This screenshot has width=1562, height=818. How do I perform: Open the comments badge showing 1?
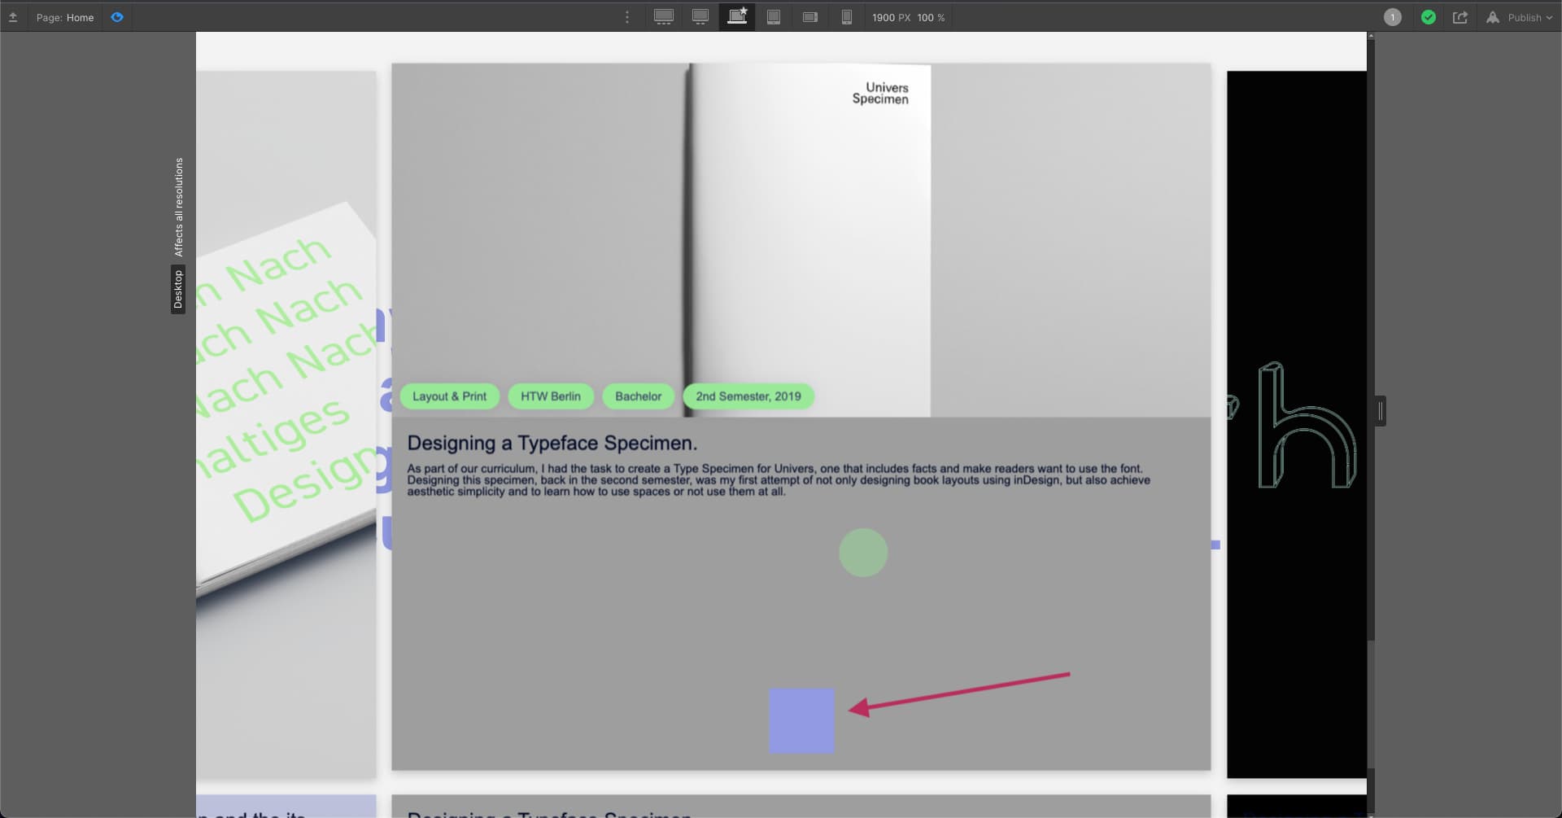[1393, 17]
